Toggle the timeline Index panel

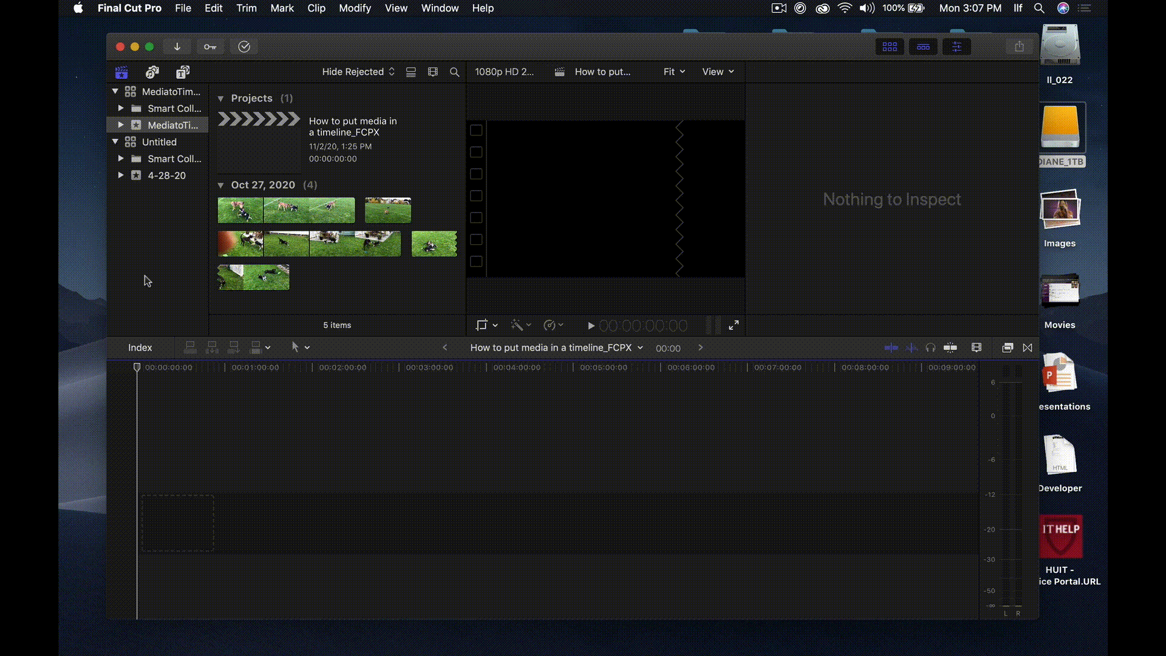coord(140,347)
